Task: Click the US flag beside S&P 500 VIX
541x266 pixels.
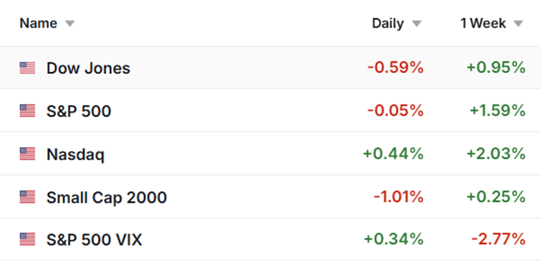Action: coord(27,240)
